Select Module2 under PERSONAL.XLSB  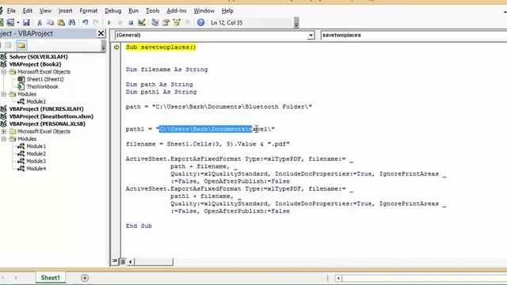pos(36,154)
